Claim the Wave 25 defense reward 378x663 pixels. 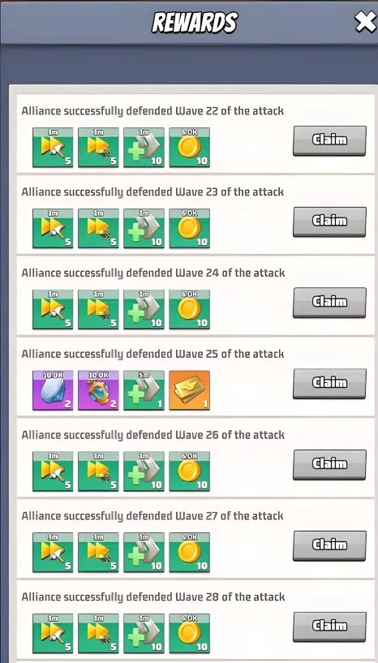coord(329,384)
